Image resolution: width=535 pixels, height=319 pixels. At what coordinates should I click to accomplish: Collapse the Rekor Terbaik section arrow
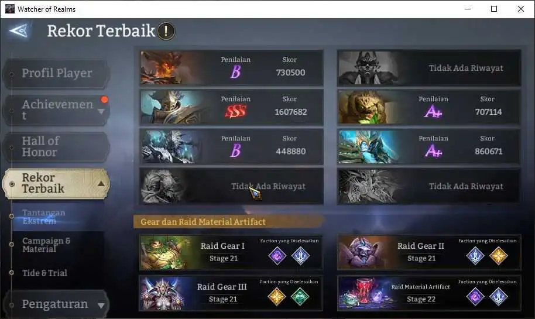101,184
